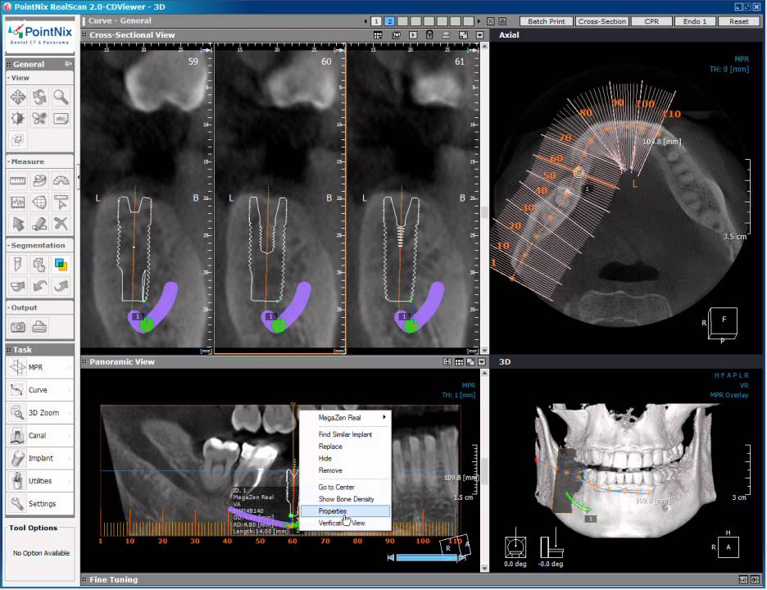Viewport: 767px width, 590px height.
Task: Click the 3D tilt icon at -0.0 deg
Action: [x=551, y=547]
